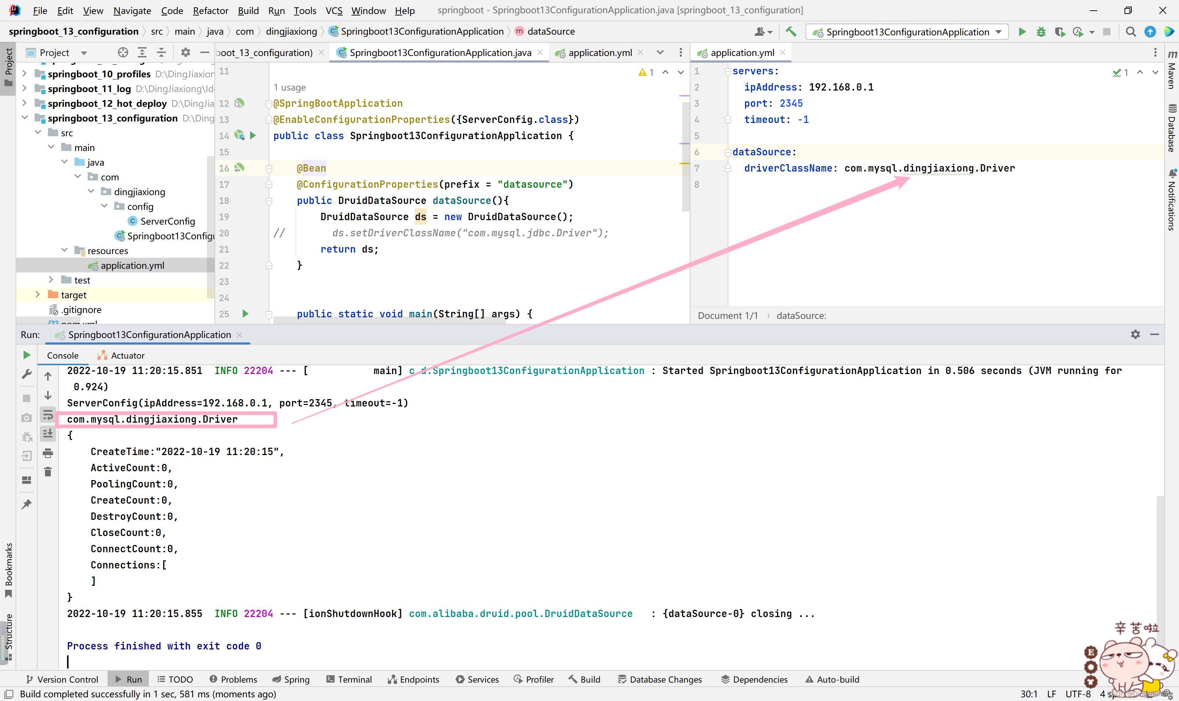Show hidden editor tabs dropdown

[x=660, y=52]
